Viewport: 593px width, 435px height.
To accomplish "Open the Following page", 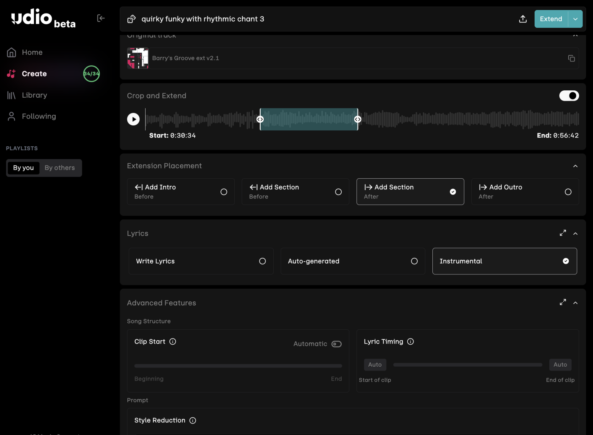I will pos(39,116).
